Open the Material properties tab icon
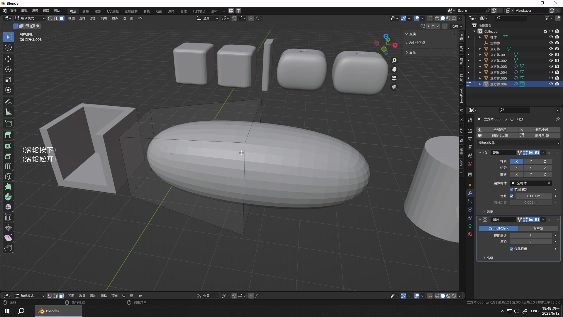563x317 pixels. point(470,234)
